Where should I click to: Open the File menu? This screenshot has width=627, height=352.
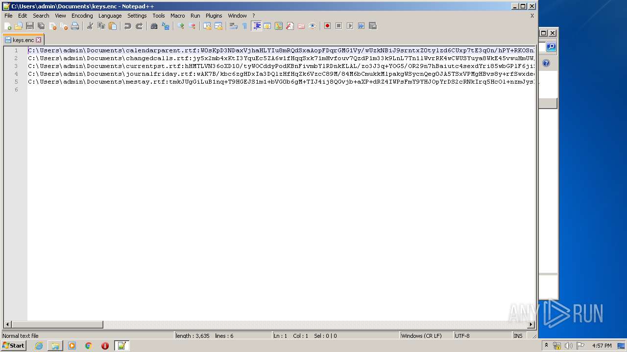click(8, 16)
